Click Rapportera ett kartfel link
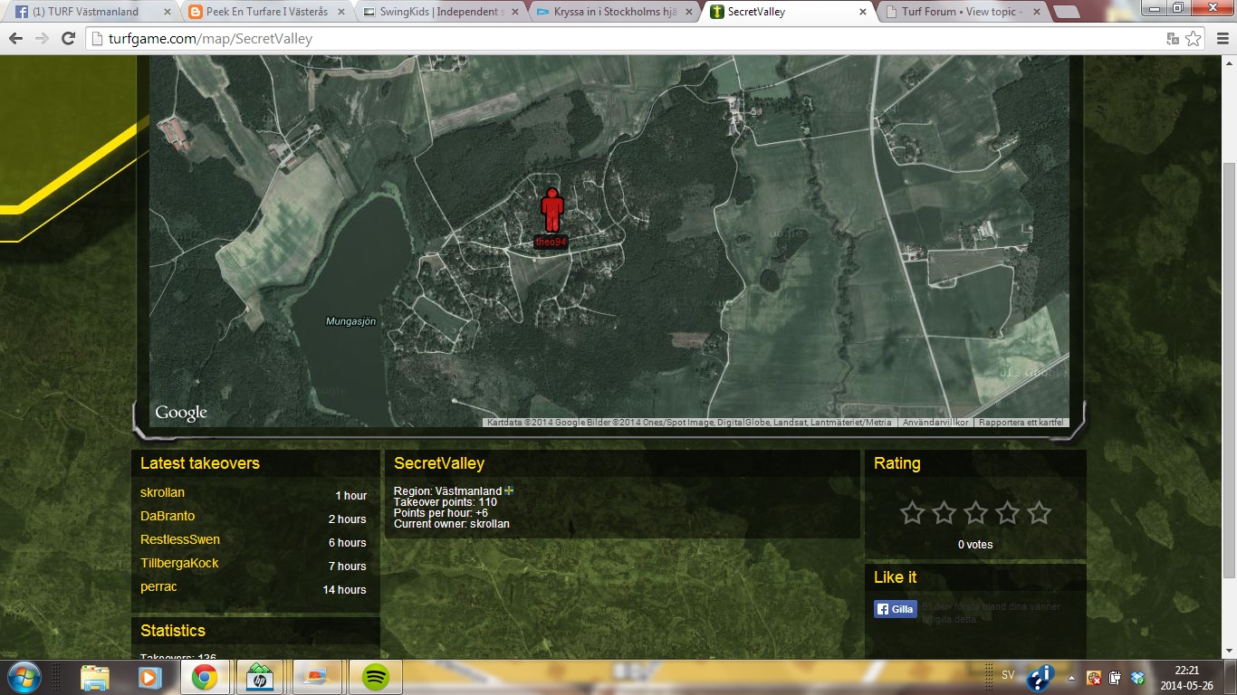This screenshot has height=695, width=1237. pyautogui.click(x=1021, y=423)
